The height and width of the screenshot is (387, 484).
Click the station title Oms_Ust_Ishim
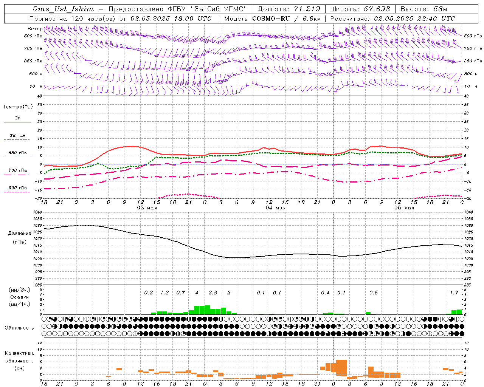(63, 9)
